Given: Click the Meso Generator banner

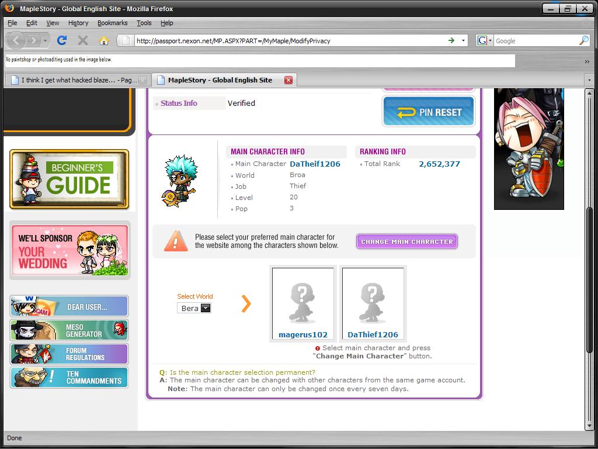Looking at the screenshot, I should 69,330.
